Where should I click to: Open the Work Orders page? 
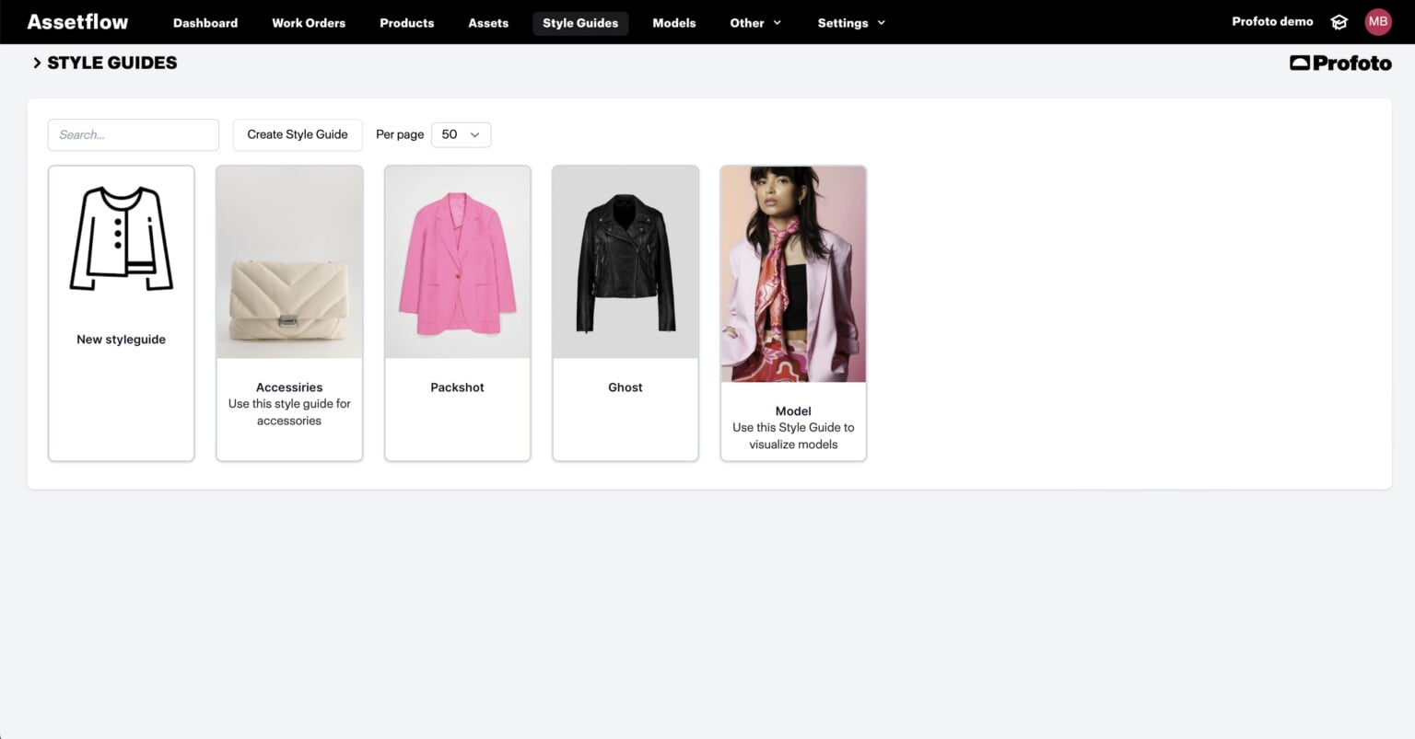309,23
